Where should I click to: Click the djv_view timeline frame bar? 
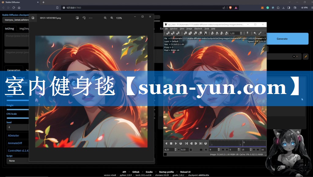pos(238,144)
